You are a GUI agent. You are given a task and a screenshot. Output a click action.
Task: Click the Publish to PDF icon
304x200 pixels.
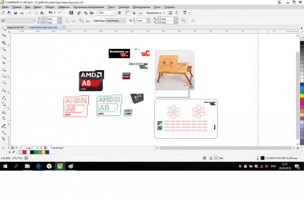pyautogui.click(x=92, y=13)
